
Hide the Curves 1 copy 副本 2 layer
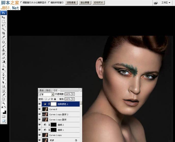[x=40, y=114]
